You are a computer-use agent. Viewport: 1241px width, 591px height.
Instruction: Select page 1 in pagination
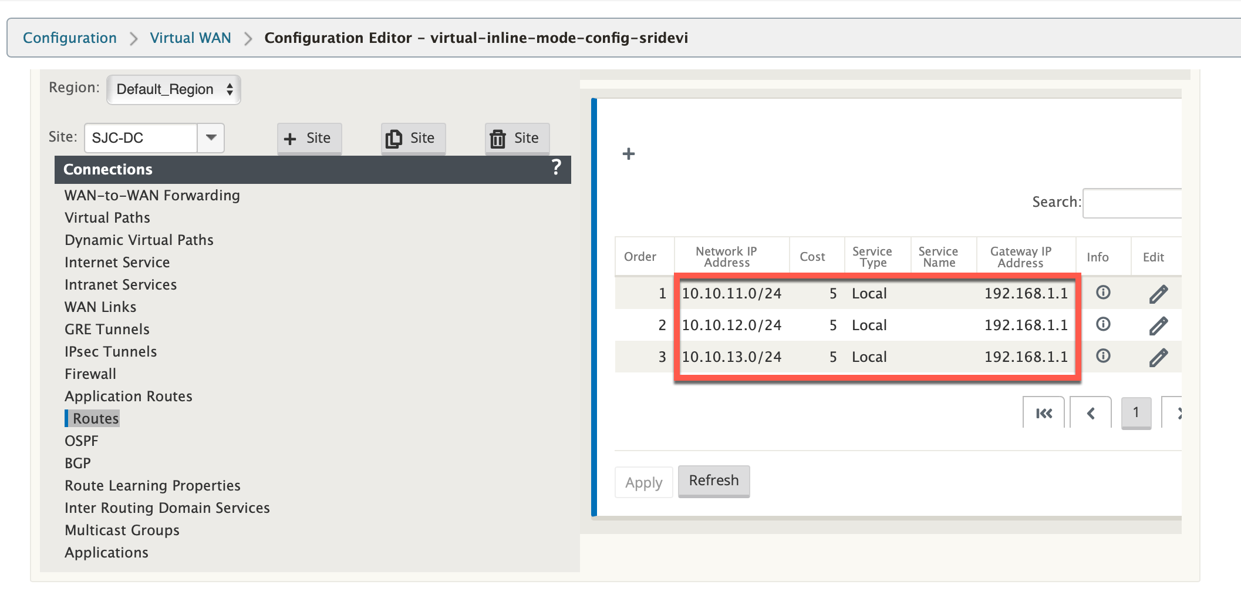[x=1136, y=413]
